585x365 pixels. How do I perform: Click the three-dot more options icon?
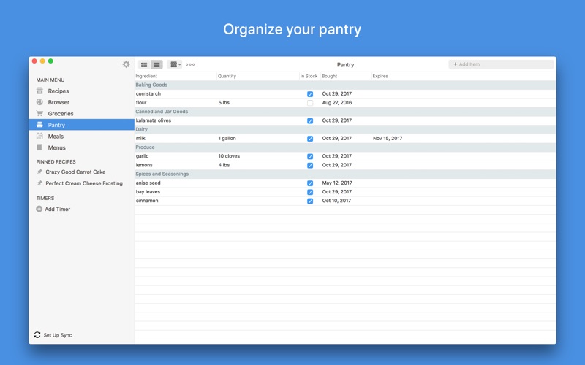tap(190, 65)
